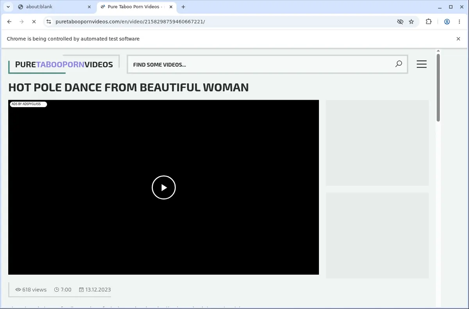Dismiss the automated test software infobar

[458, 39]
